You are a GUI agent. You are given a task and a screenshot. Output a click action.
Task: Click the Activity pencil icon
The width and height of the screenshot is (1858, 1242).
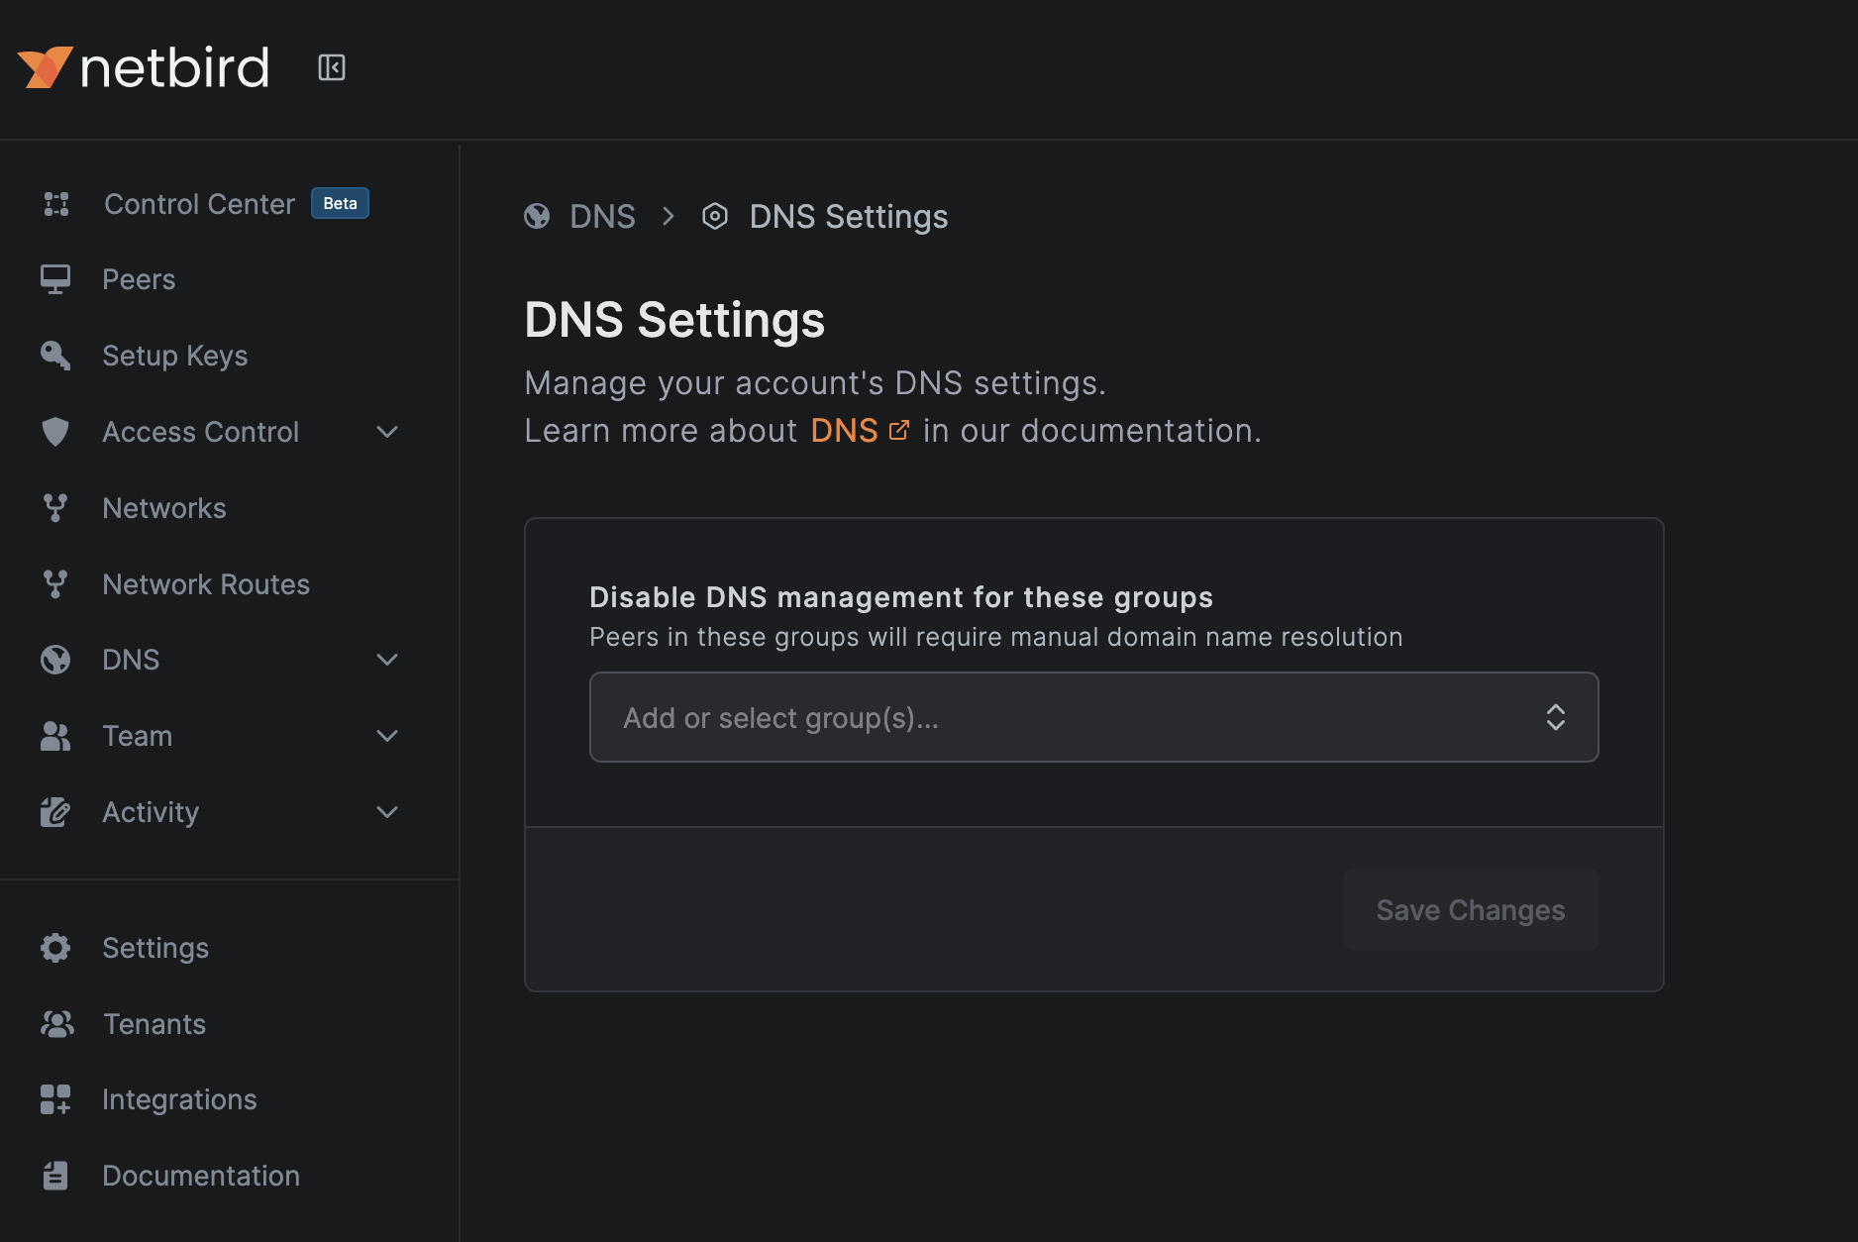(55, 811)
